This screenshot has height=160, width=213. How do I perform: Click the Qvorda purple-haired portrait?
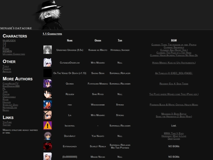click(x=48, y=83)
